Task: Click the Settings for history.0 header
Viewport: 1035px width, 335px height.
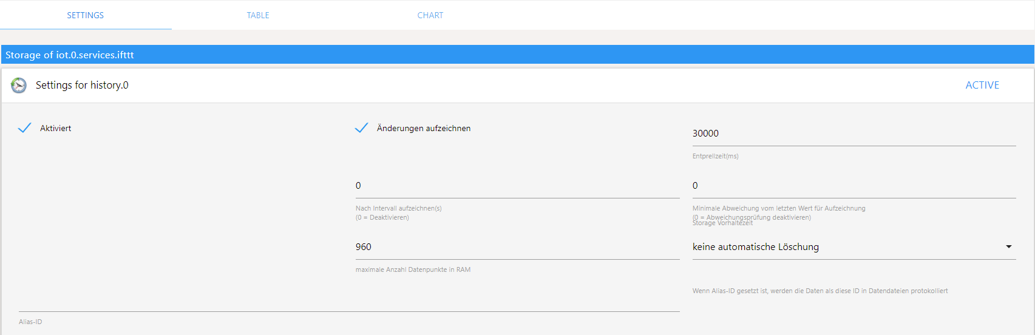Action: pyautogui.click(x=82, y=86)
